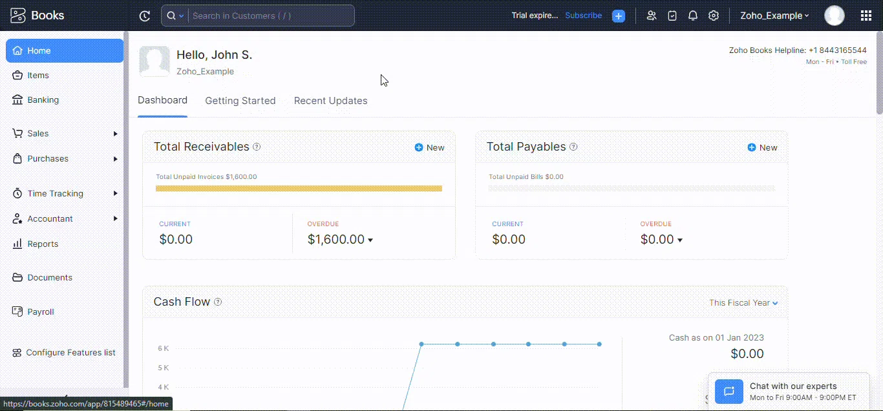Open the settings gear icon
The image size is (883, 411).
tap(714, 16)
